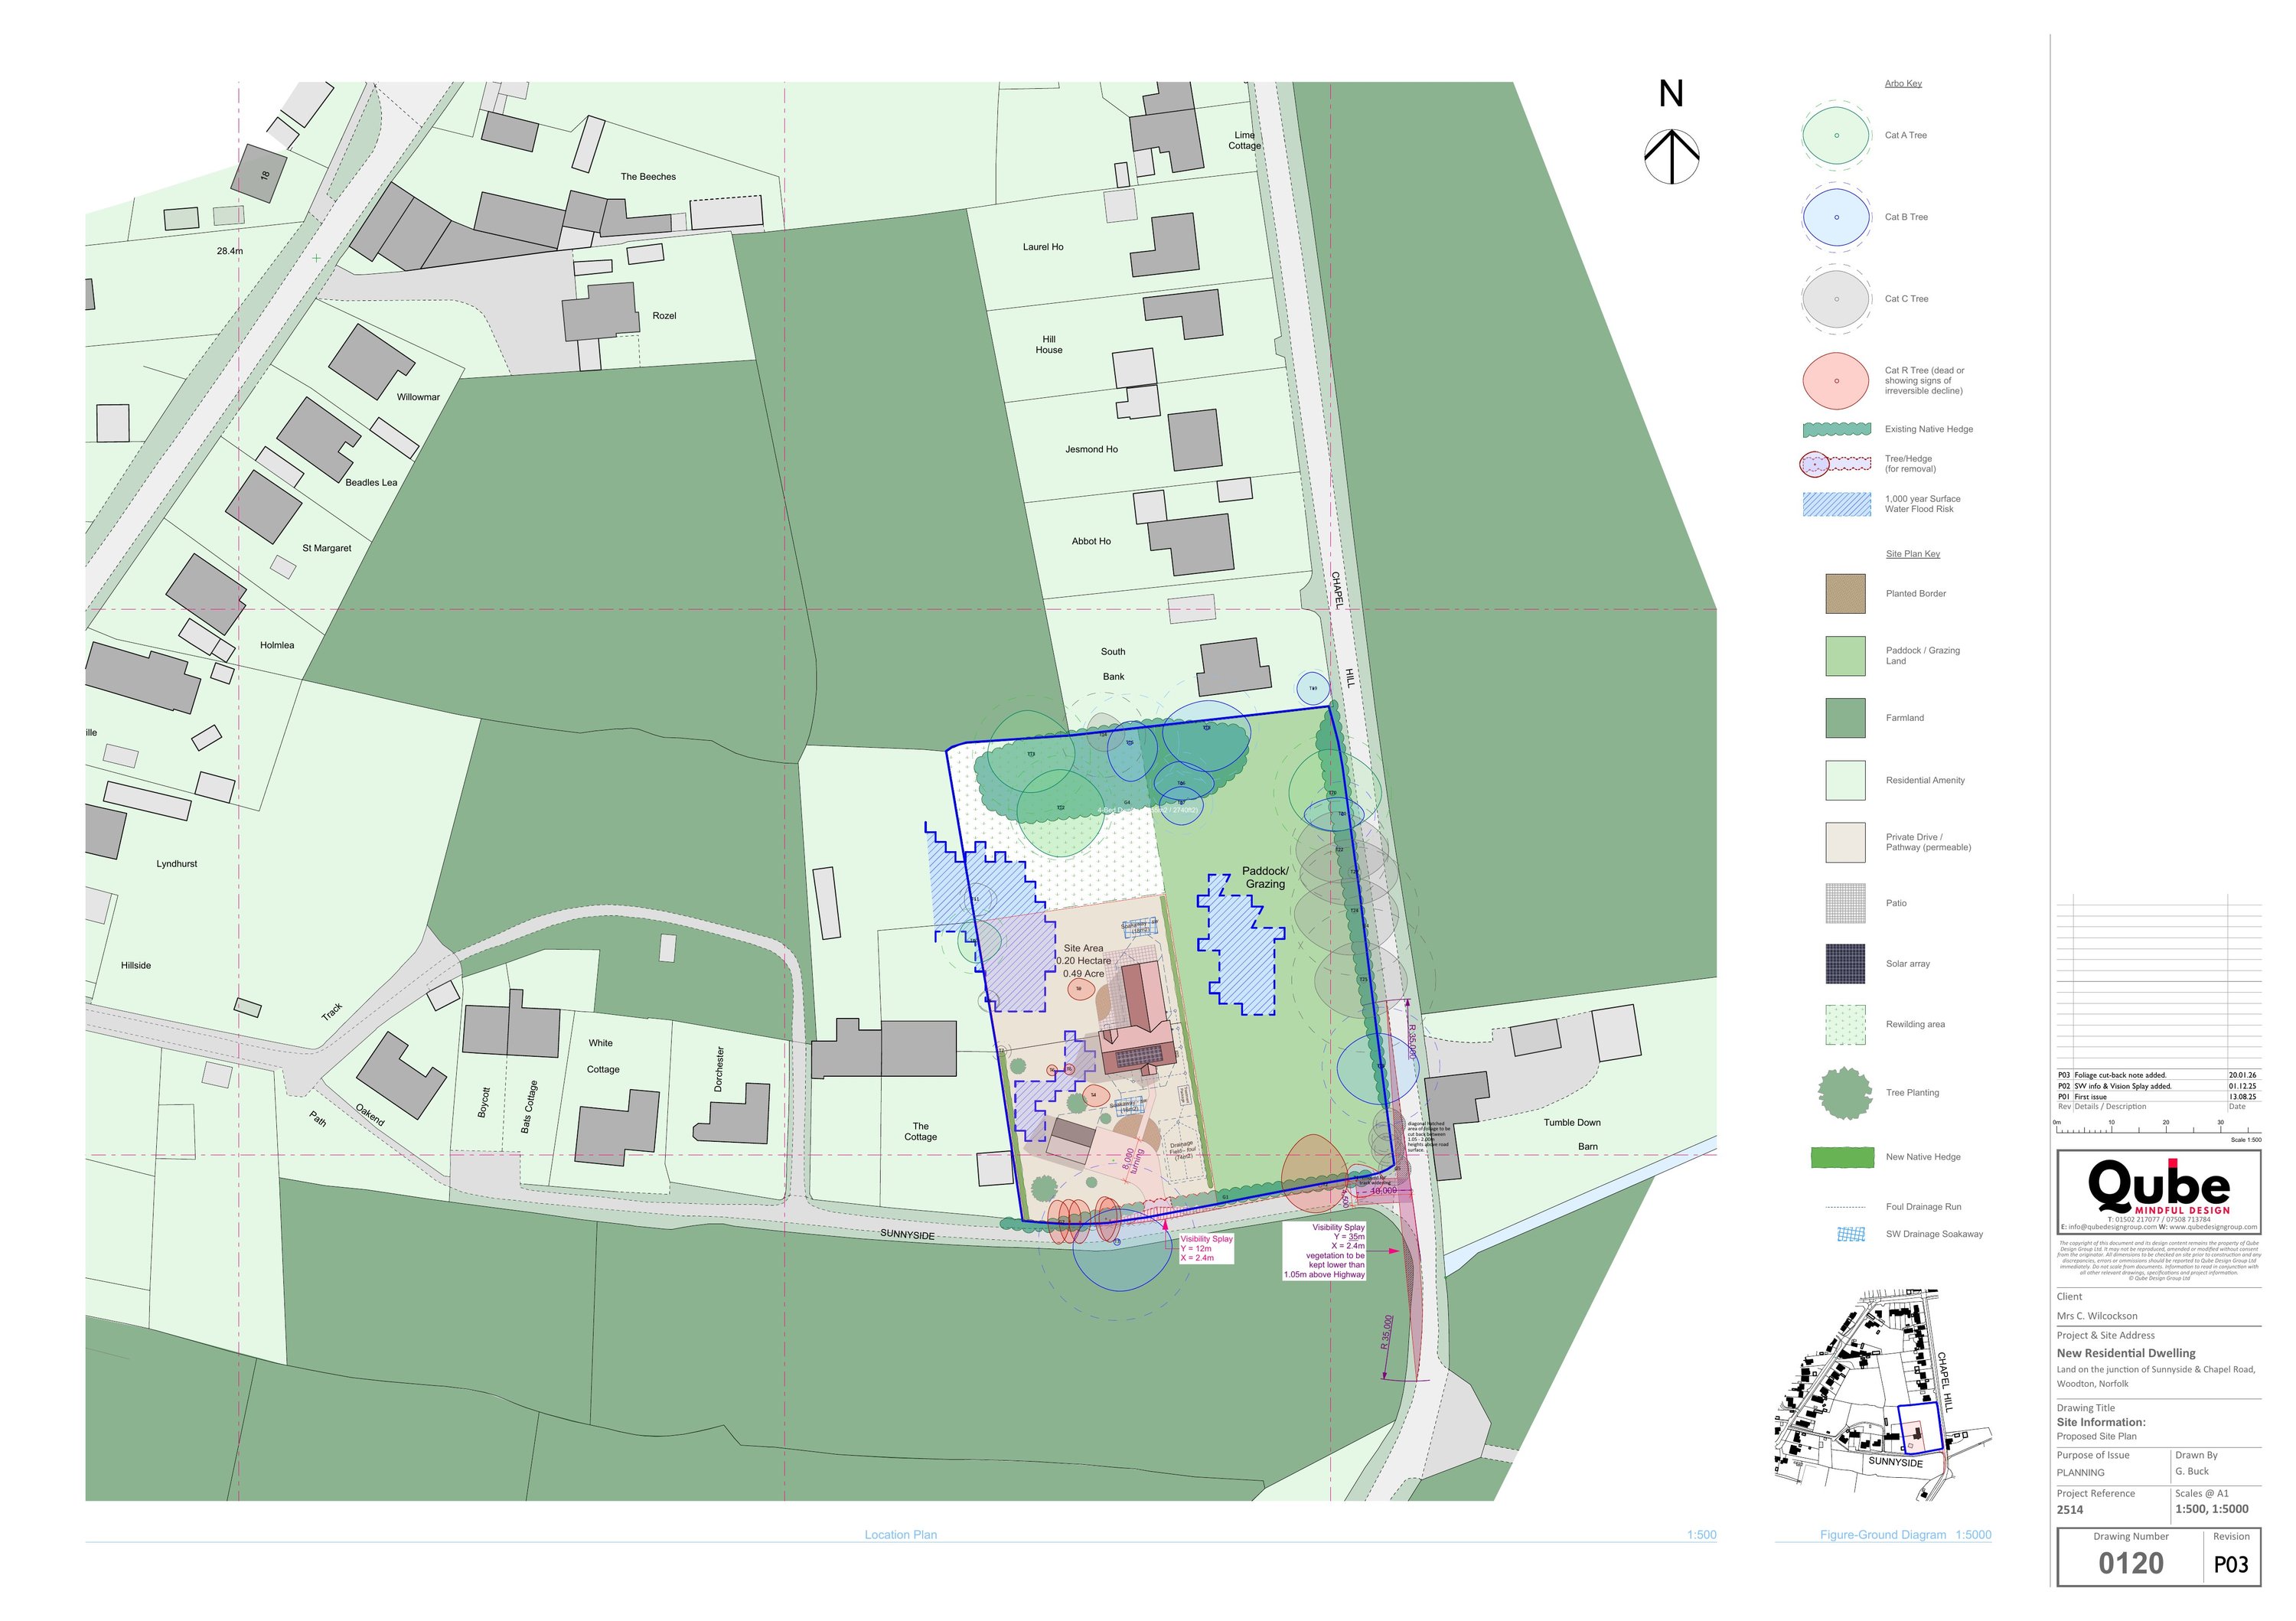The image size is (2296, 1621).
Task: Click the Cat C Tree grey circle symbol
Action: click(x=1835, y=299)
